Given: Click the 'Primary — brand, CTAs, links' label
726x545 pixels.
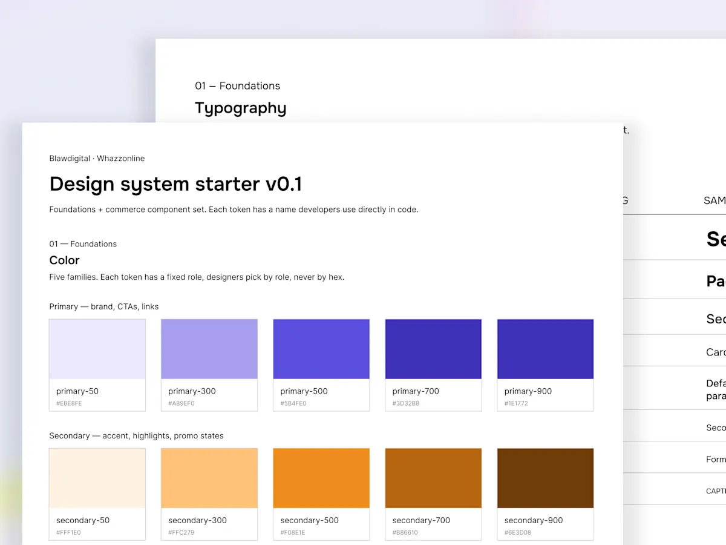Looking at the screenshot, I should click(104, 306).
